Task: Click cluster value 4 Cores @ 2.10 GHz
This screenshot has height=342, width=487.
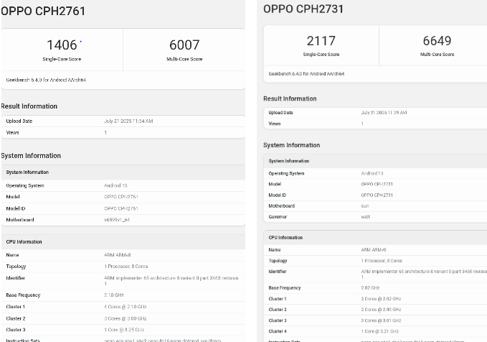Action: tap(126, 307)
